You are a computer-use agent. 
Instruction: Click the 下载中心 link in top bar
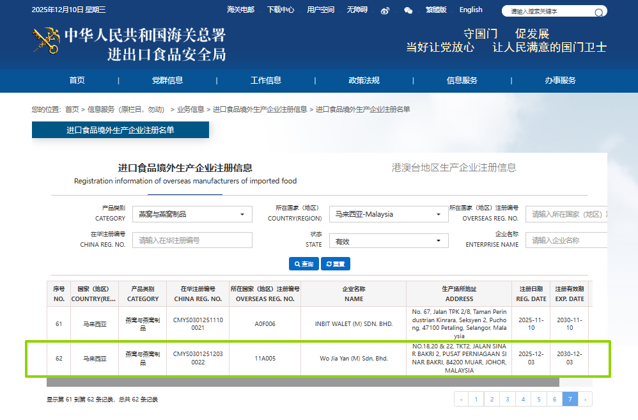coord(281,10)
